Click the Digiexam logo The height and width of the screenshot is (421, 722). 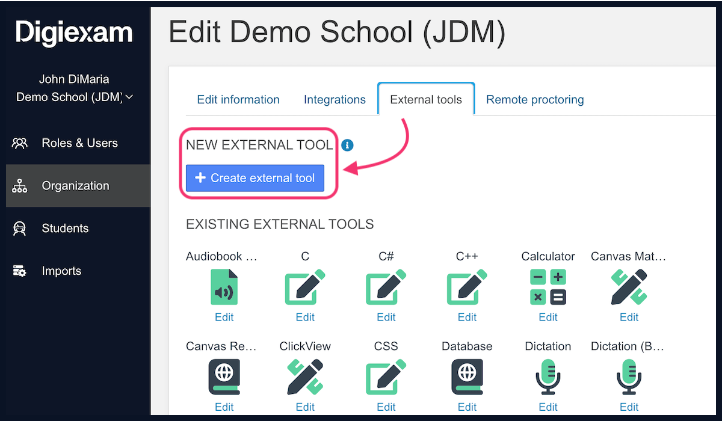tap(73, 34)
